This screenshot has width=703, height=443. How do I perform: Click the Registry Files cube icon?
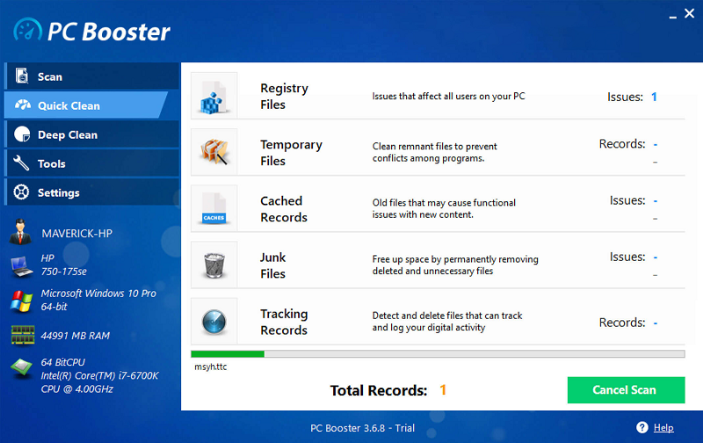click(x=214, y=96)
